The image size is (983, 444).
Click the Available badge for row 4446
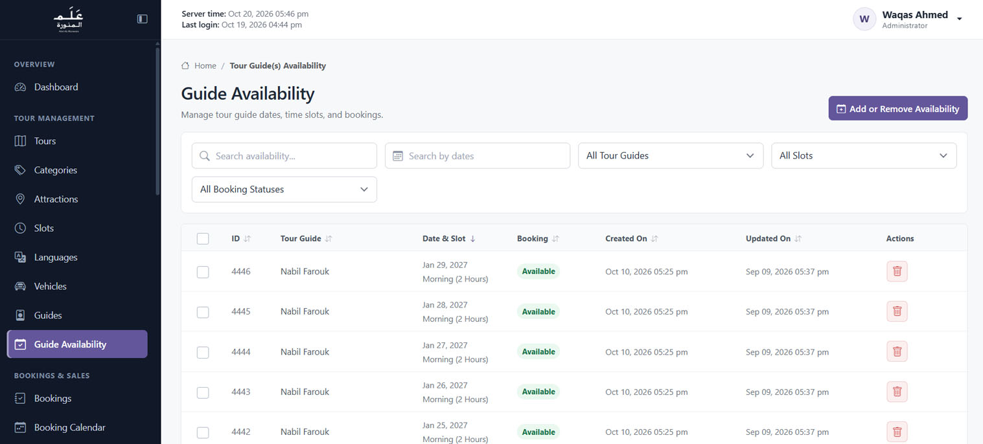click(x=538, y=271)
